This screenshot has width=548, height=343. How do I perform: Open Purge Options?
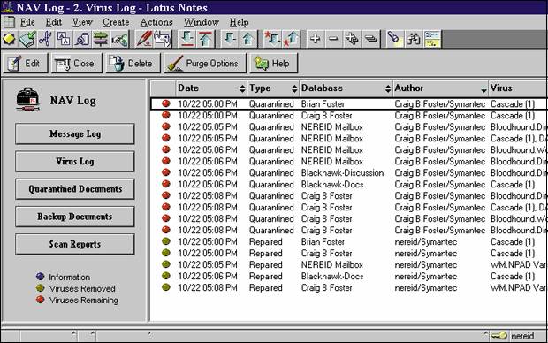(205, 64)
